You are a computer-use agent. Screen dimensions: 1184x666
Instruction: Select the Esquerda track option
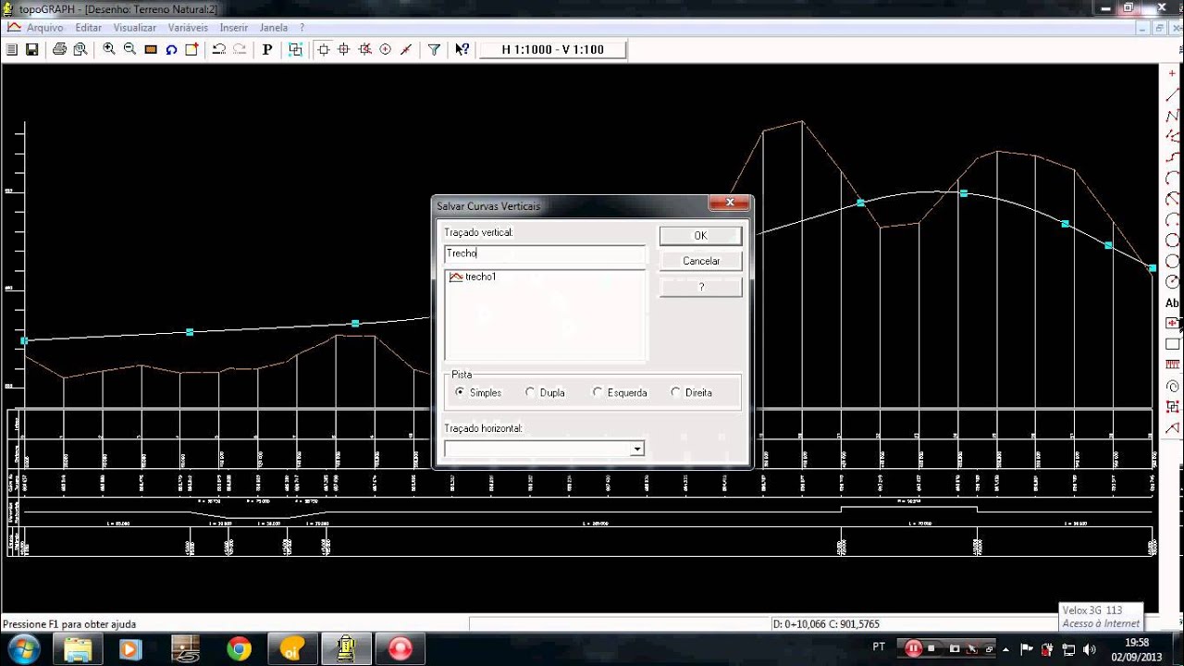[x=621, y=392]
